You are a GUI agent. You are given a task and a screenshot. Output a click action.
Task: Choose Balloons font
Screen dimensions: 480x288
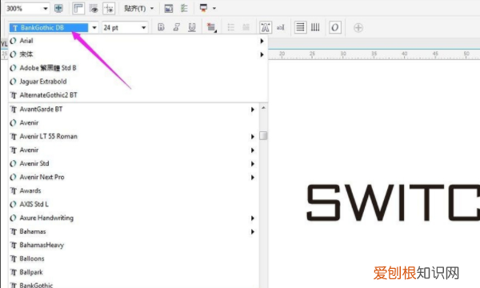[x=31, y=258]
